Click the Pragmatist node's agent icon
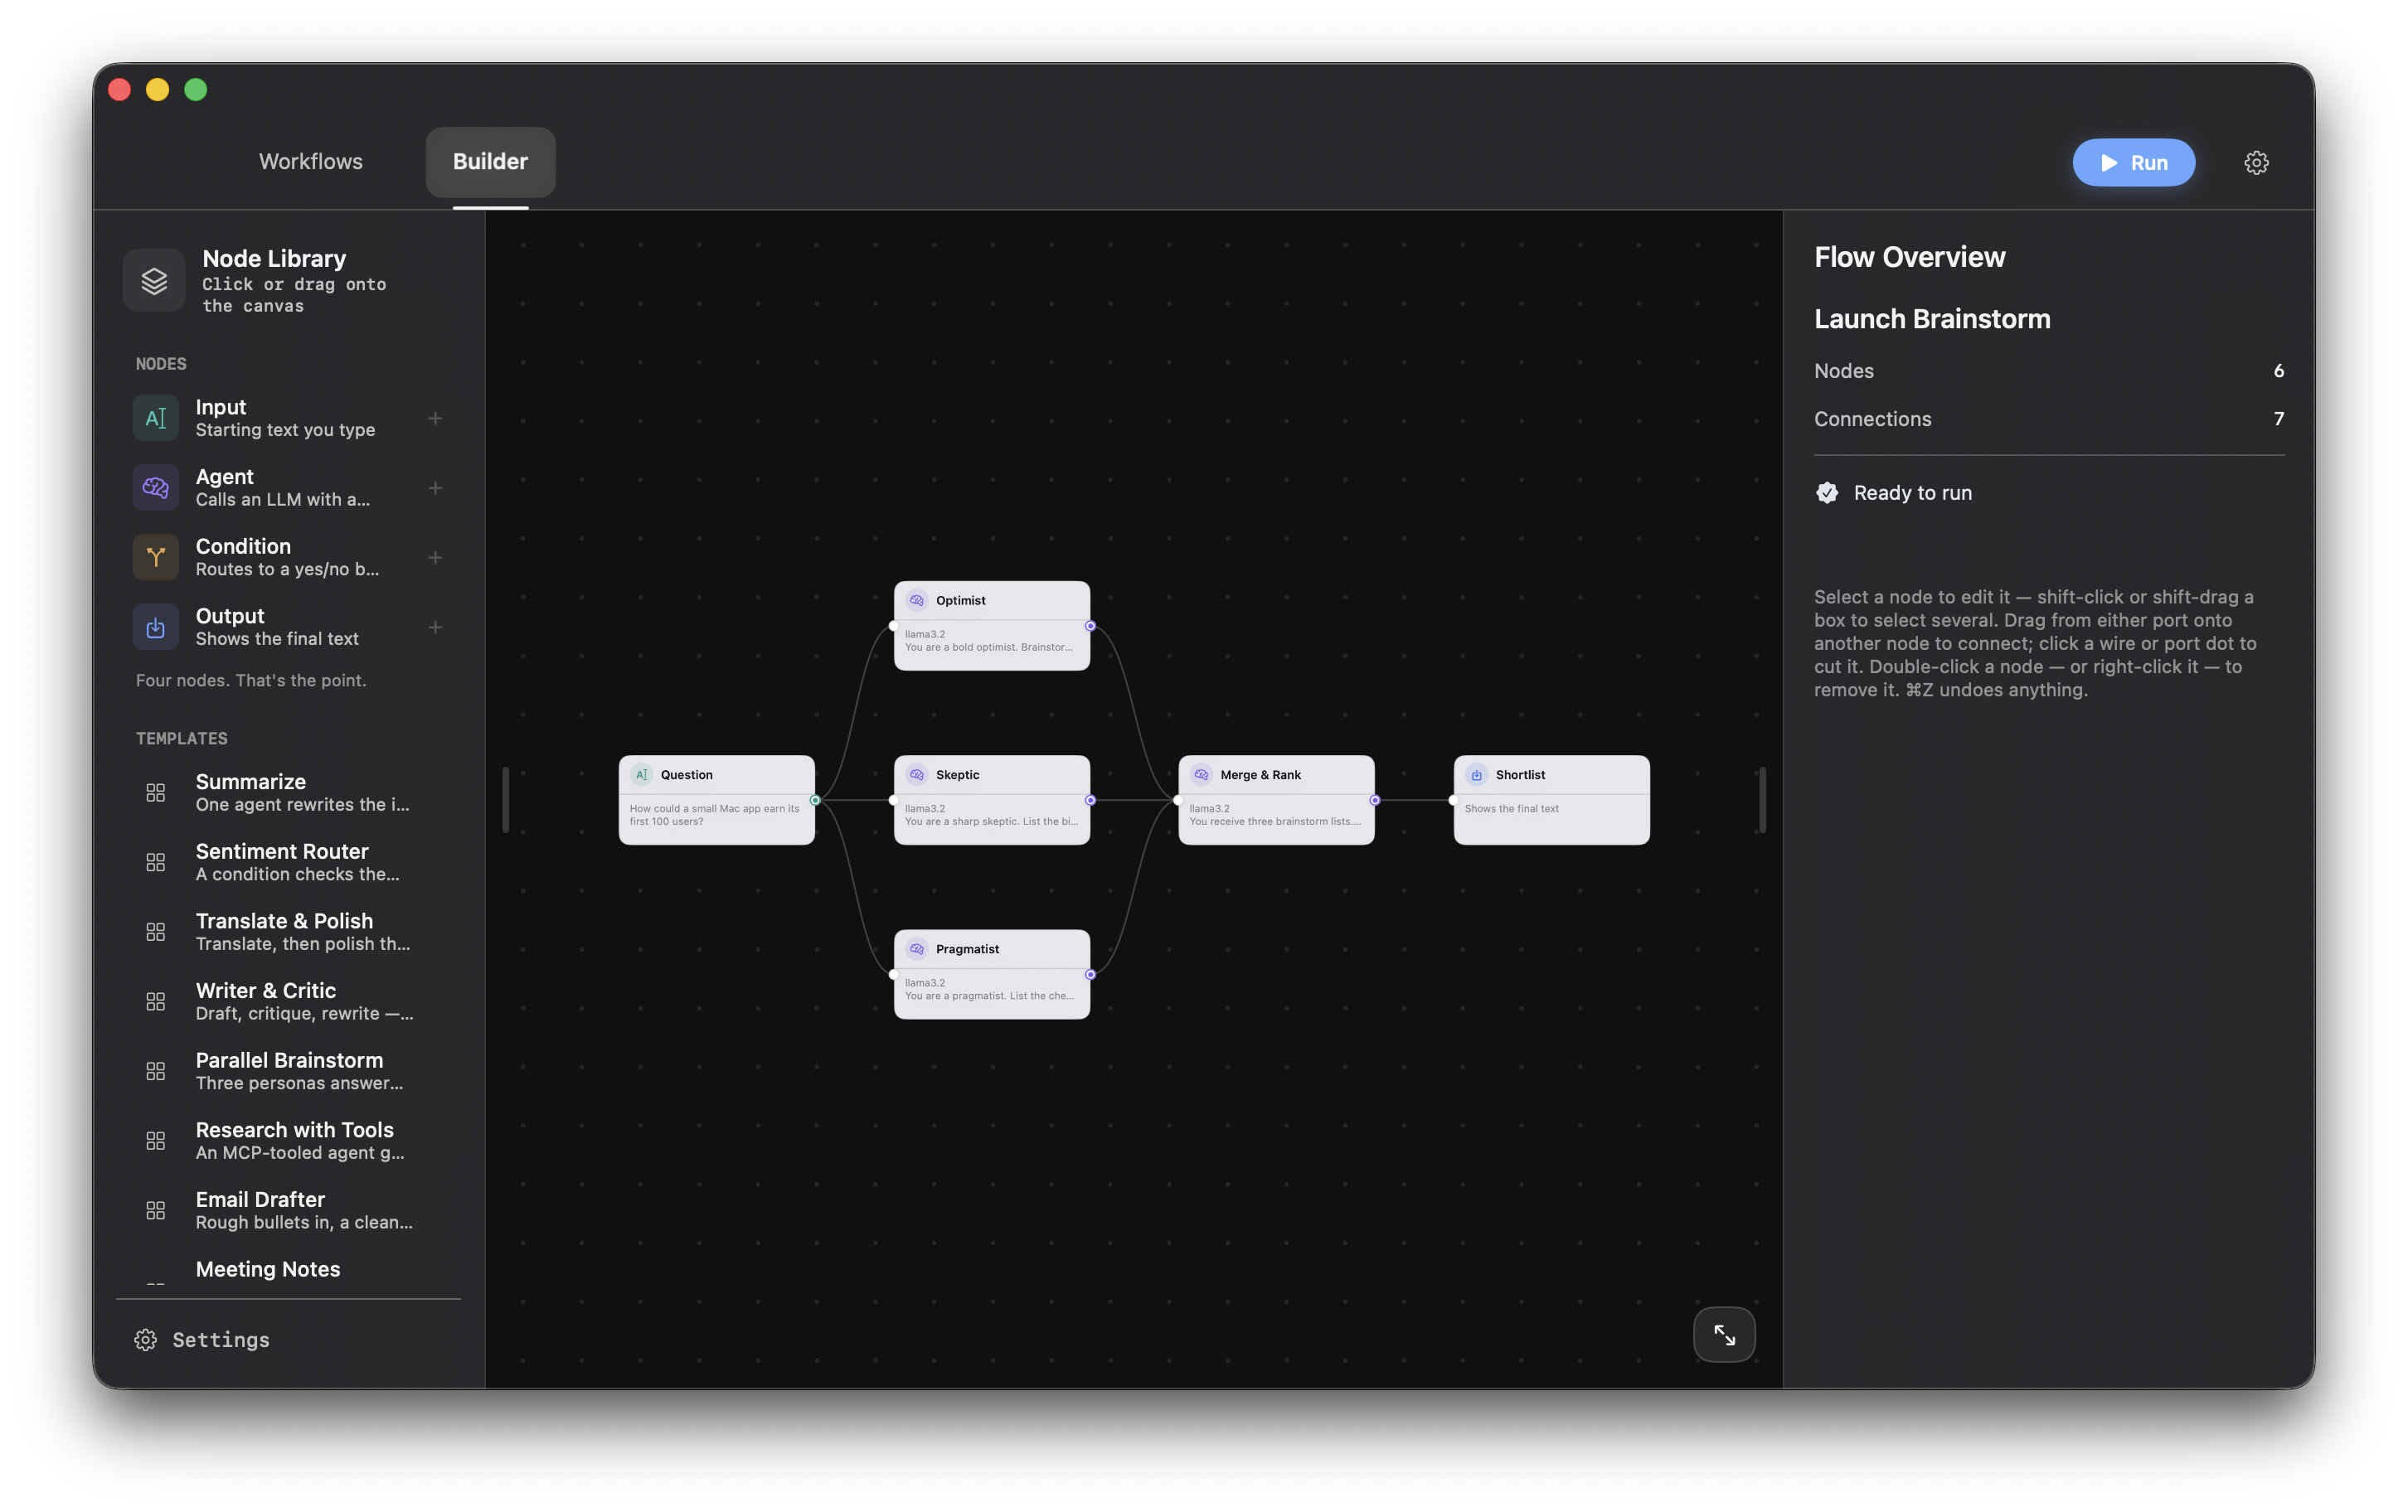2408x1512 pixels. (x=917, y=949)
